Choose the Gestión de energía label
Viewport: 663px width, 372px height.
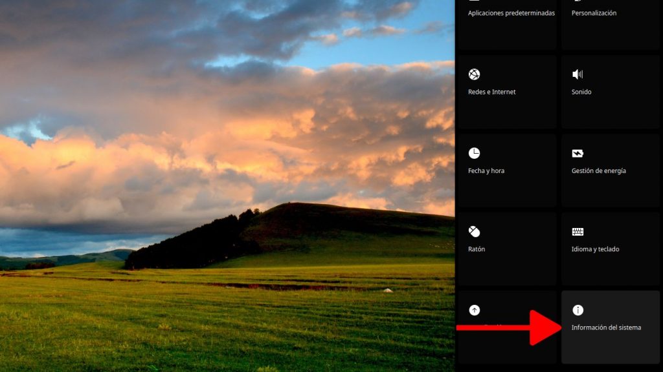[x=598, y=170]
